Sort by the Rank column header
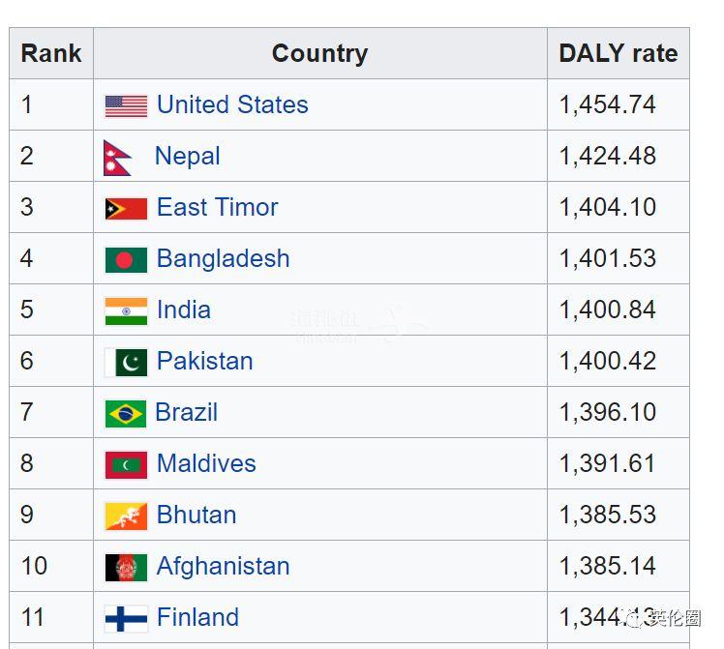The image size is (724, 649). pyautogui.click(x=51, y=53)
